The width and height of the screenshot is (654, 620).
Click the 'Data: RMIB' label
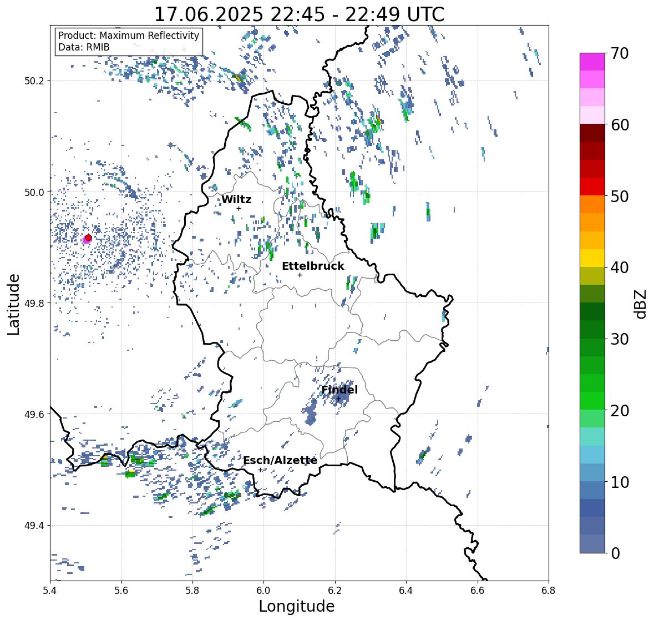click(84, 47)
